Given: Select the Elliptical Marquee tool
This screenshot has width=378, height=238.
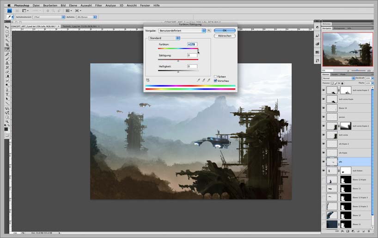Looking at the screenshot, I should click(7, 31).
